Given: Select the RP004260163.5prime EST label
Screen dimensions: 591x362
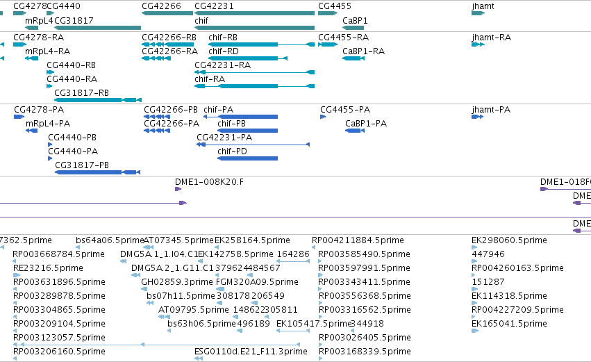Looking at the screenshot, I should coord(518,268).
